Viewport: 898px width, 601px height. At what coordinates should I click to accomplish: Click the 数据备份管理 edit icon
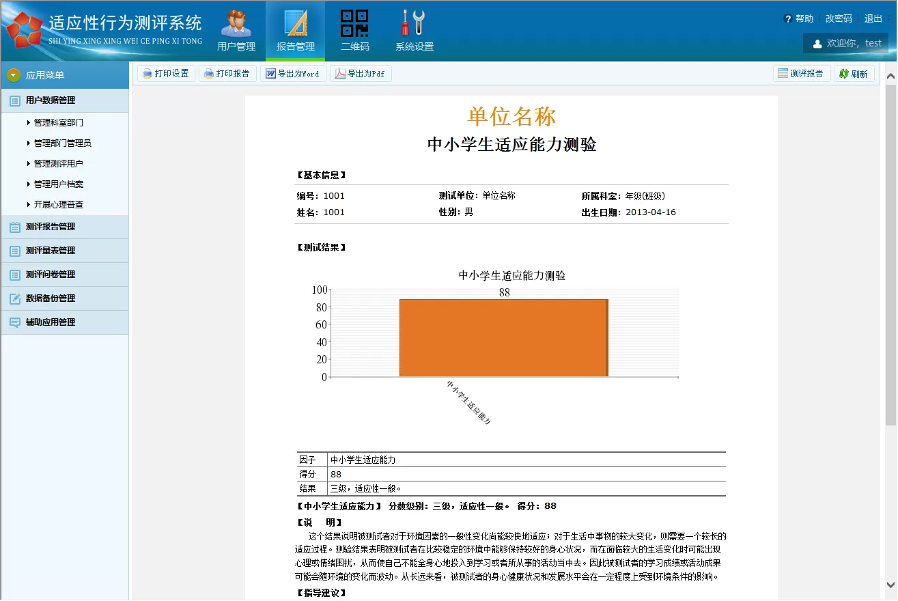(x=15, y=298)
